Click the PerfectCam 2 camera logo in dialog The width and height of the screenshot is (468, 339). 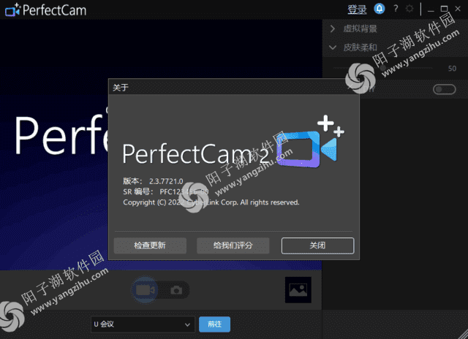click(x=310, y=141)
